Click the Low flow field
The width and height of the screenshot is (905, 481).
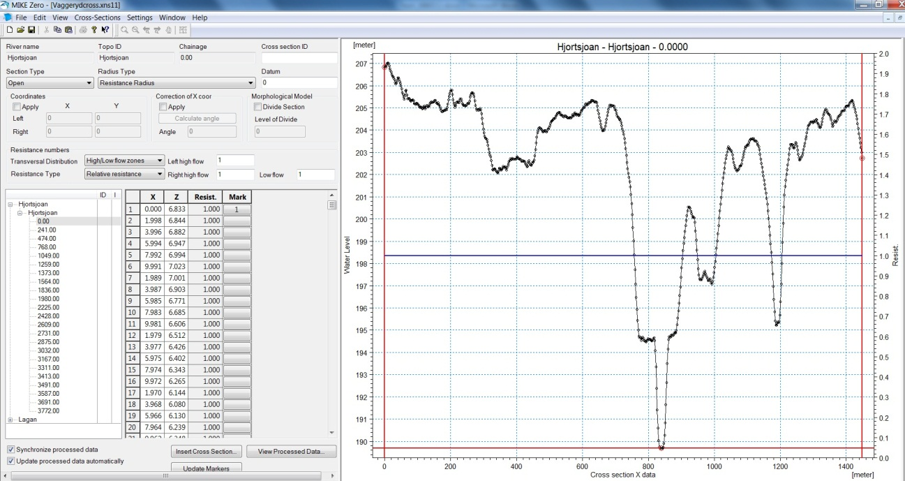point(315,175)
